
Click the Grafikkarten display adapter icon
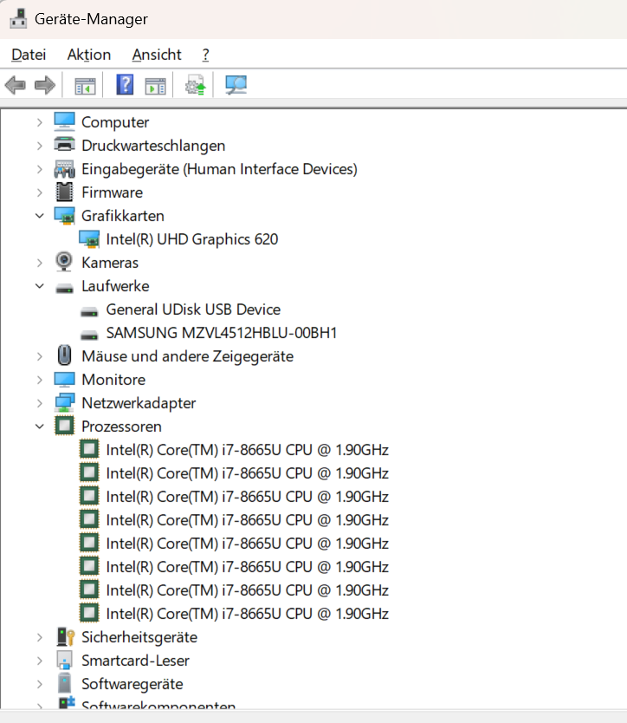coord(64,216)
